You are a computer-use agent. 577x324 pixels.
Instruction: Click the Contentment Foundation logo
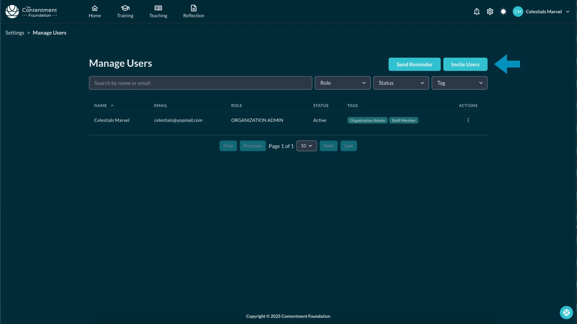coord(31,12)
